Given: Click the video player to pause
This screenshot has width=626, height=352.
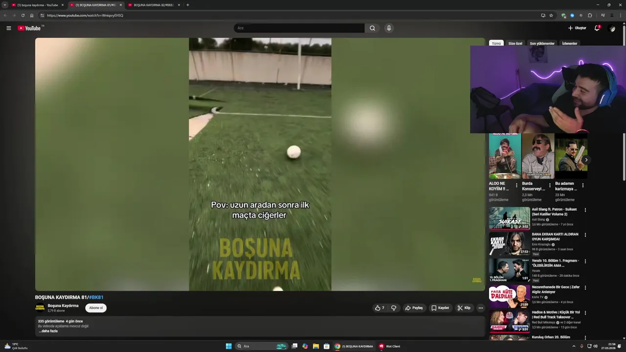Looking at the screenshot, I should (260, 164).
